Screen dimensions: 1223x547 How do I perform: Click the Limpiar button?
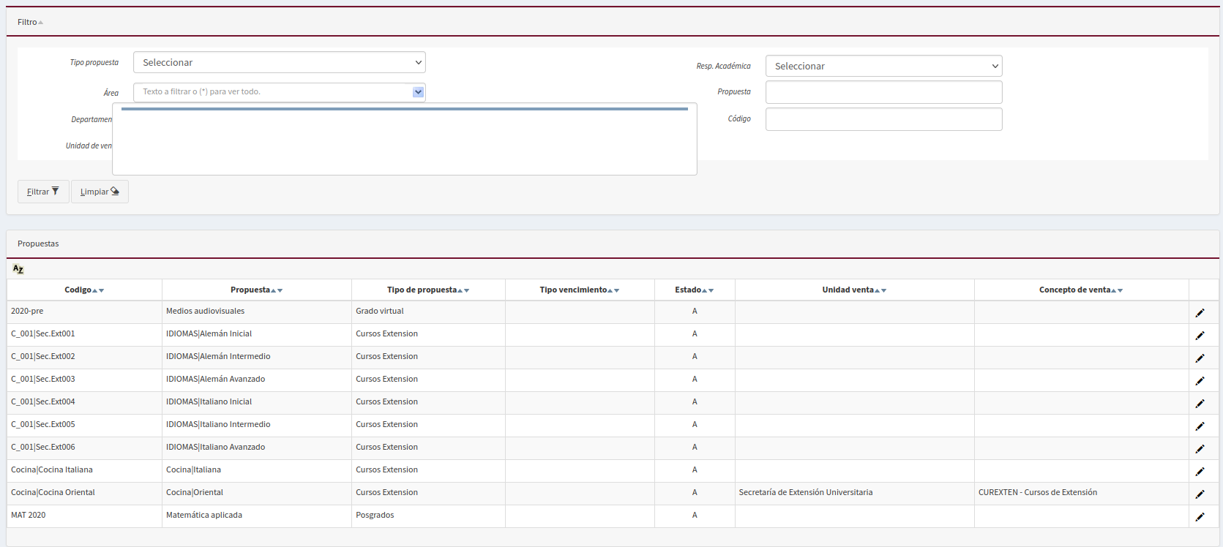(100, 192)
